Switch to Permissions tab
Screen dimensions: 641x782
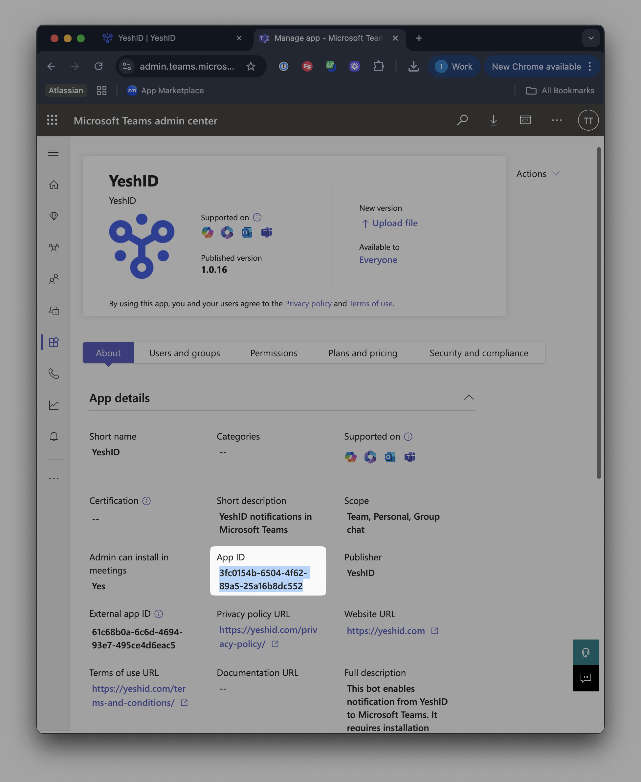[274, 353]
